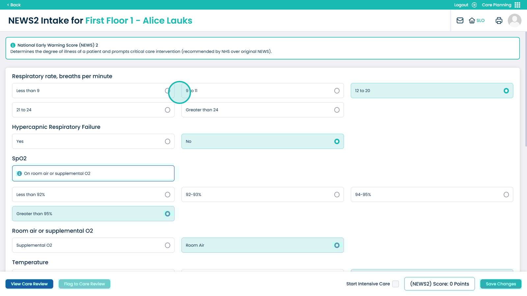The width and height of the screenshot is (527, 296).
Task: Open the Care Planning grid icon
Action: click(517, 5)
